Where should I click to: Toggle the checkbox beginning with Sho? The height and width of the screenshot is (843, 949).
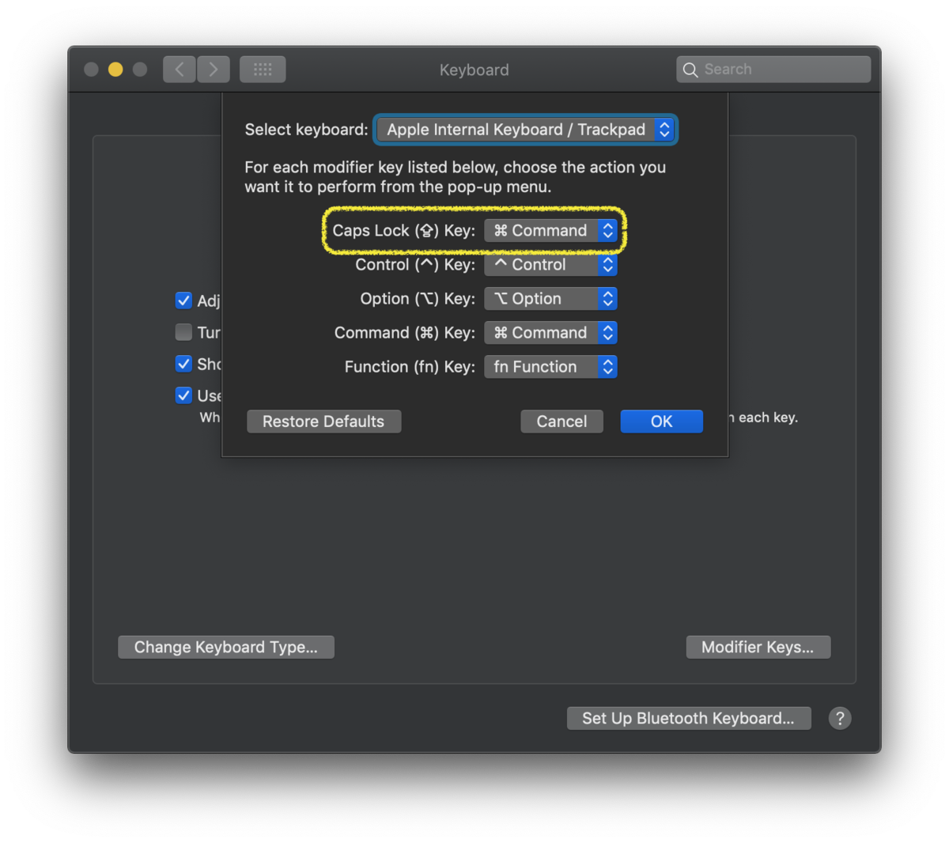point(183,364)
